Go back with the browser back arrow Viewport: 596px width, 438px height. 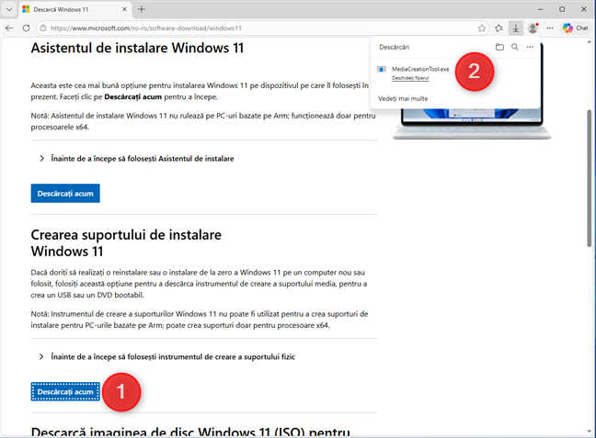click(x=9, y=28)
